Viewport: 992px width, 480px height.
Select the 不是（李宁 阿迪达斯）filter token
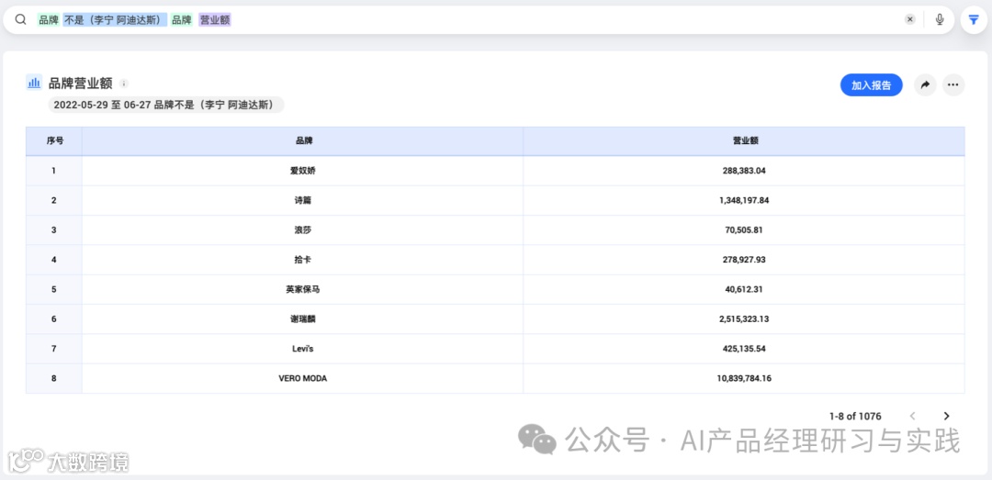[115, 20]
